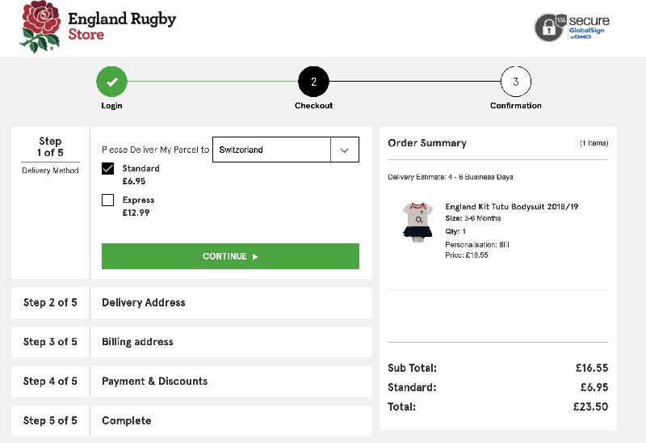Screen dimensions: 646x443
Task: Click the Order Summary heading
Action: pyautogui.click(x=427, y=143)
